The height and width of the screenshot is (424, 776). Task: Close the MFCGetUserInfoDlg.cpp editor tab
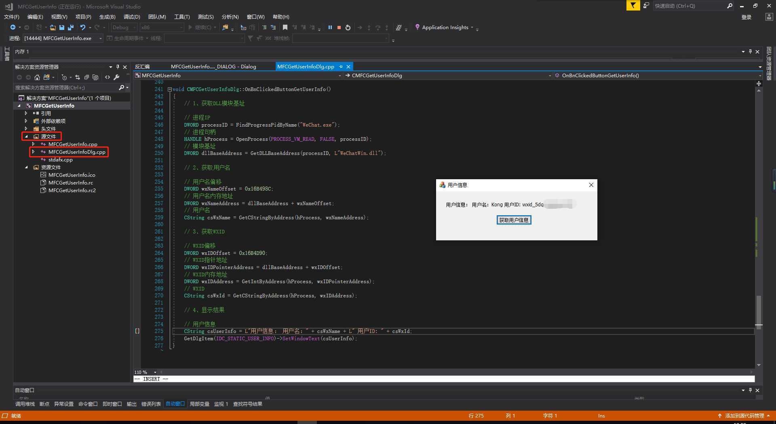[x=348, y=66]
